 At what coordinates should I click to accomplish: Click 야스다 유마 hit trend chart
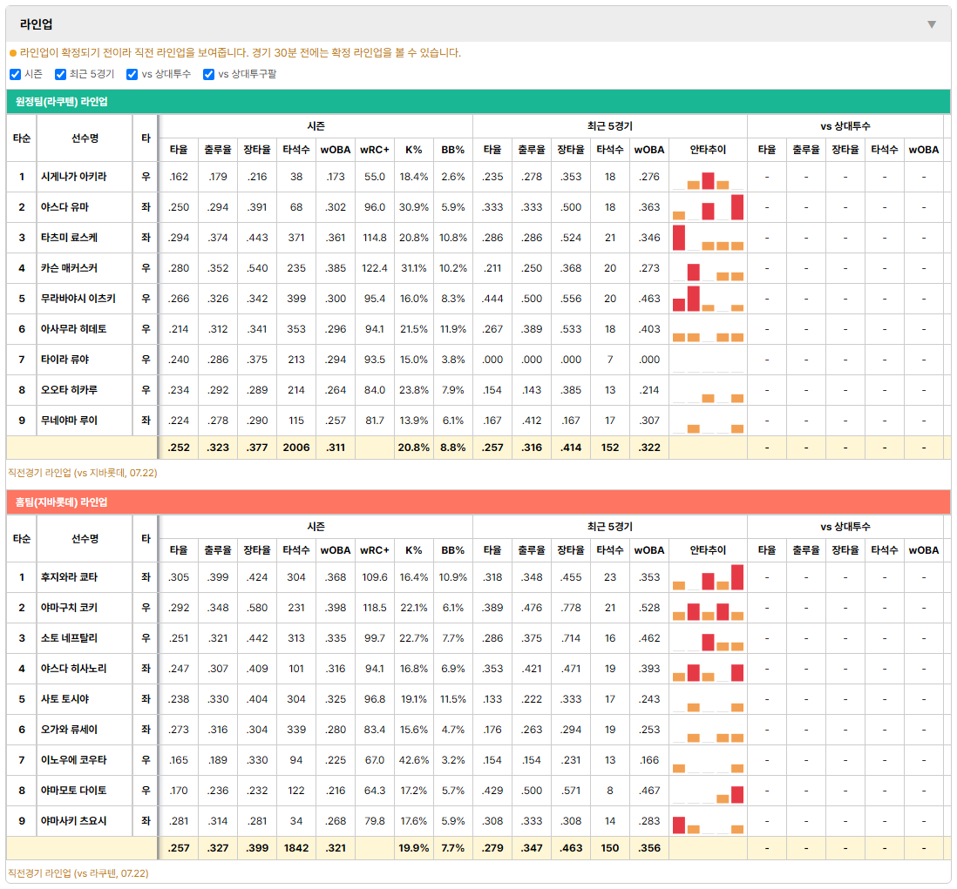pyautogui.click(x=708, y=207)
